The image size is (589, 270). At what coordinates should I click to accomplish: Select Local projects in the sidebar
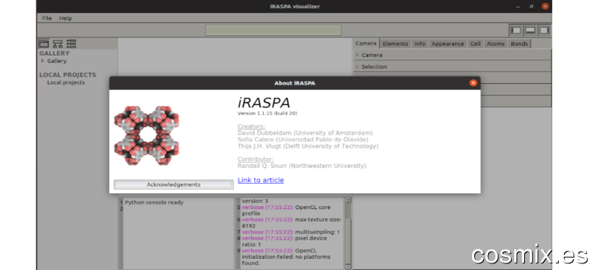click(x=66, y=82)
